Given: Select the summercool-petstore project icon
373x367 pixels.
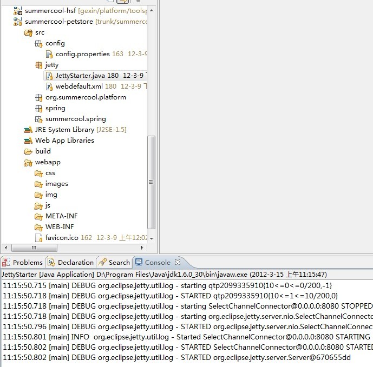Looking at the screenshot, I should tap(18, 22).
